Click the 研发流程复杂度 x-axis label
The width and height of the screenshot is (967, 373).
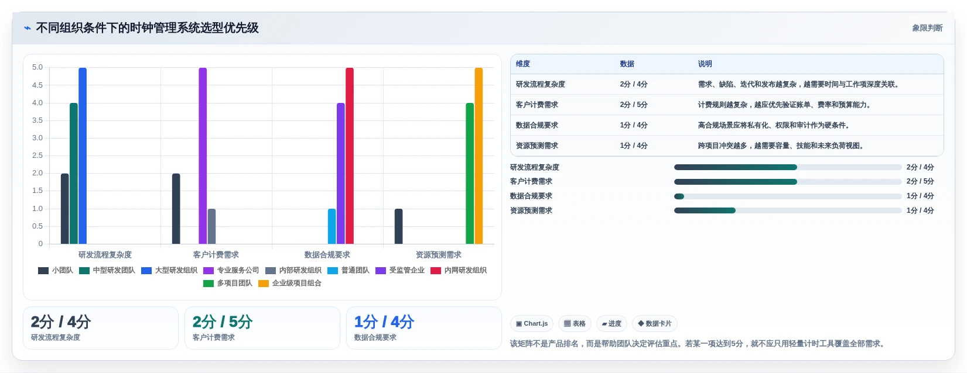tap(105, 255)
